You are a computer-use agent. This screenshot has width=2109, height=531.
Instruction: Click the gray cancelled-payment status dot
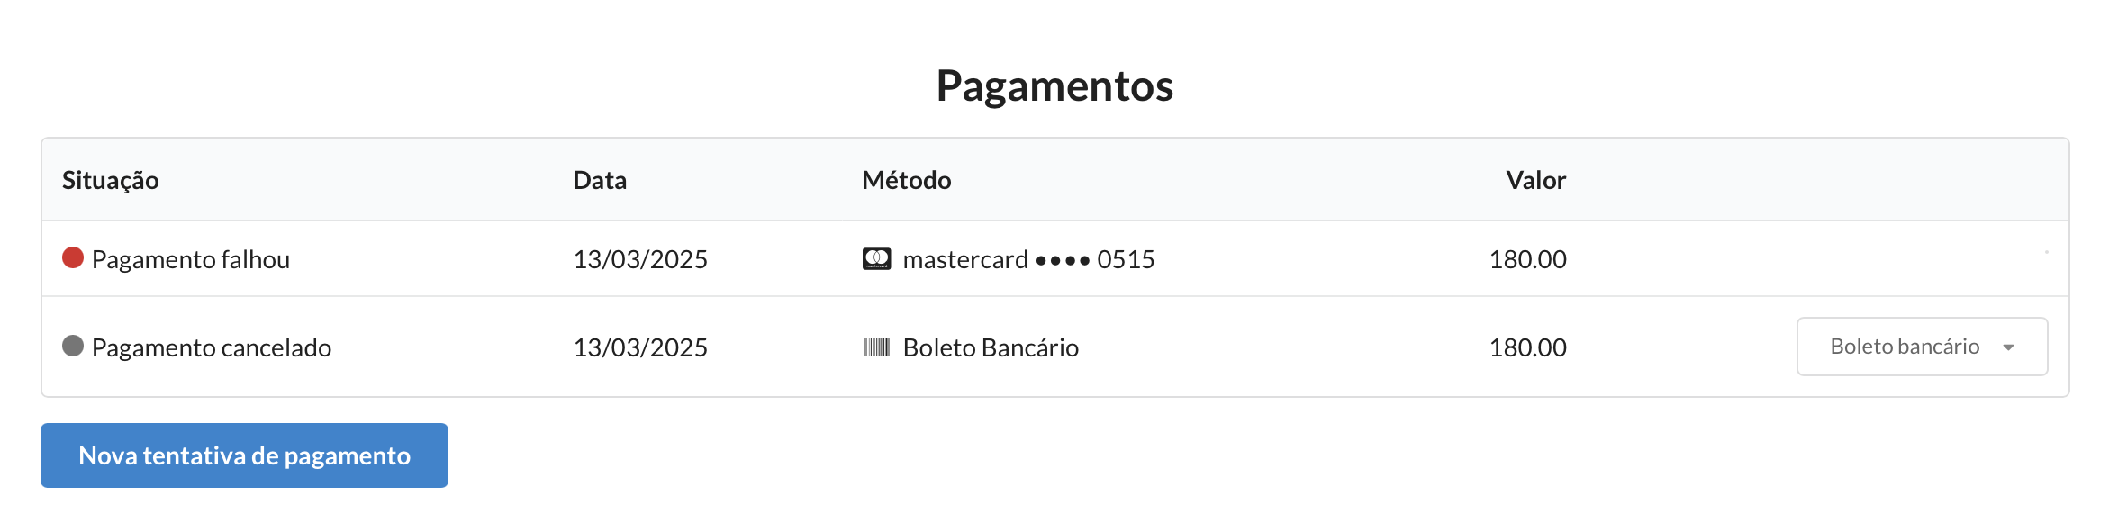click(73, 346)
